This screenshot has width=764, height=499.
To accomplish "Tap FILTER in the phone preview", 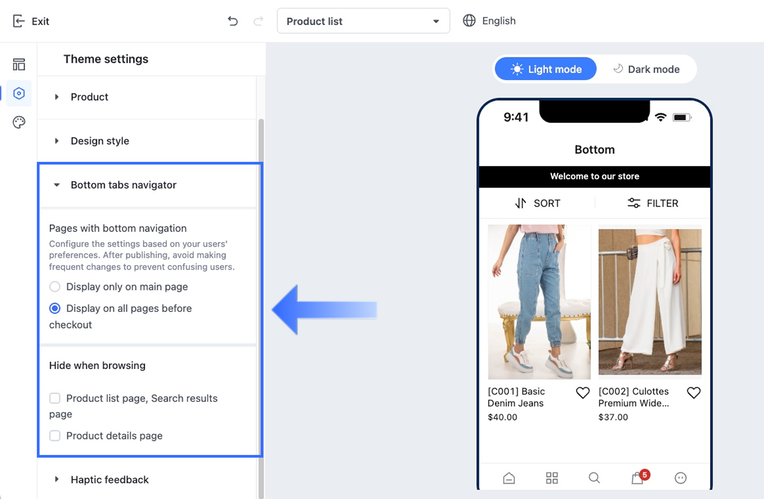I will [x=653, y=203].
